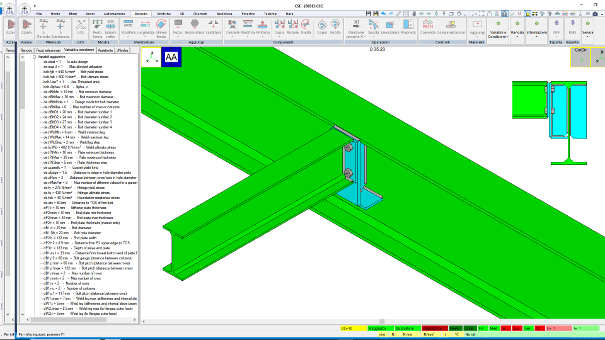Open the Direzione corrente X dropdown

tap(355, 30)
